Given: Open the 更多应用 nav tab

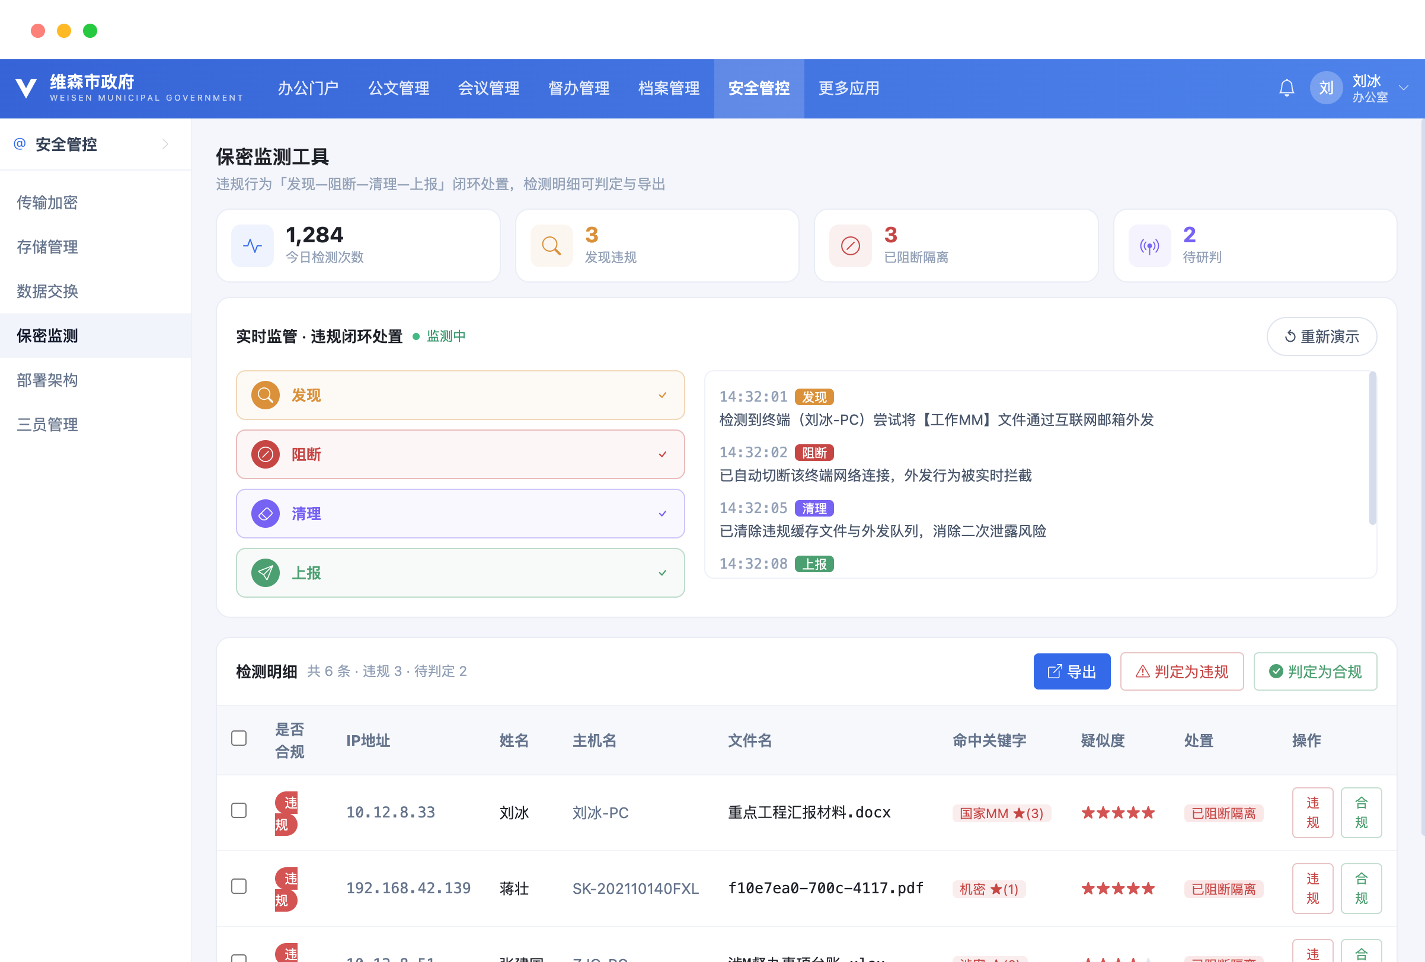Looking at the screenshot, I should [849, 88].
